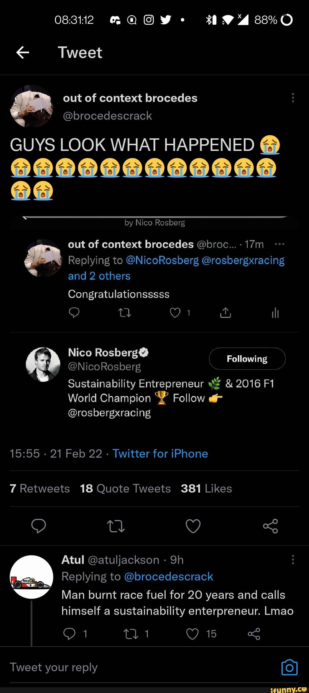Toggle the Following button for Nico Rosberg

click(247, 359)
